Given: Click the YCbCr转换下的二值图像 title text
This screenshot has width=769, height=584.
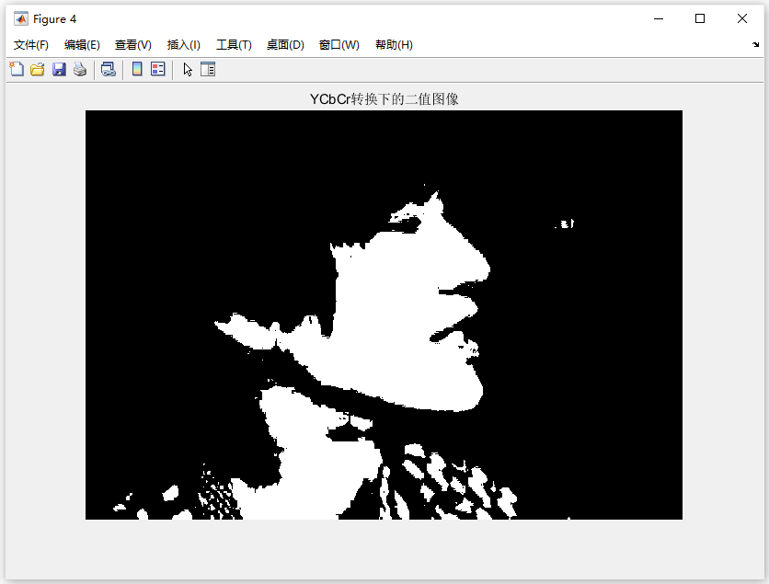Looking at the screenshot, I should pyautogui.click(x=384, y=99).
